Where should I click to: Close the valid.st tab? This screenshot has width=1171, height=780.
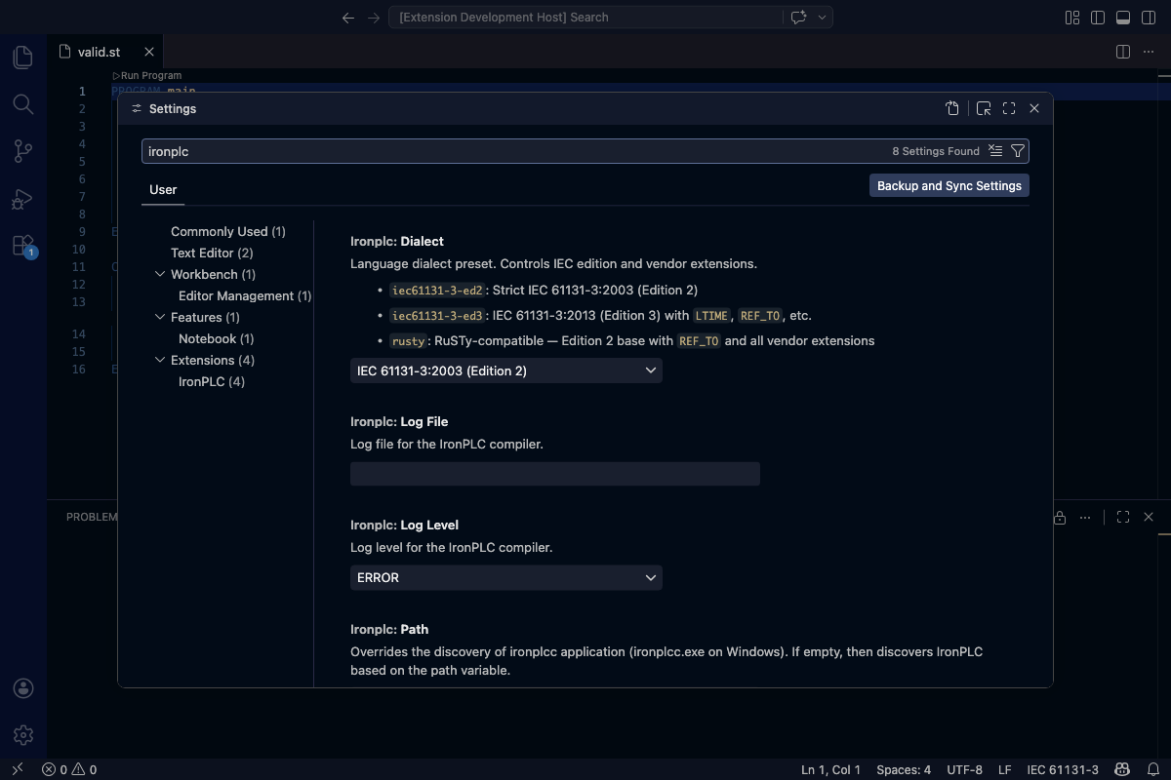click(149, 52)
